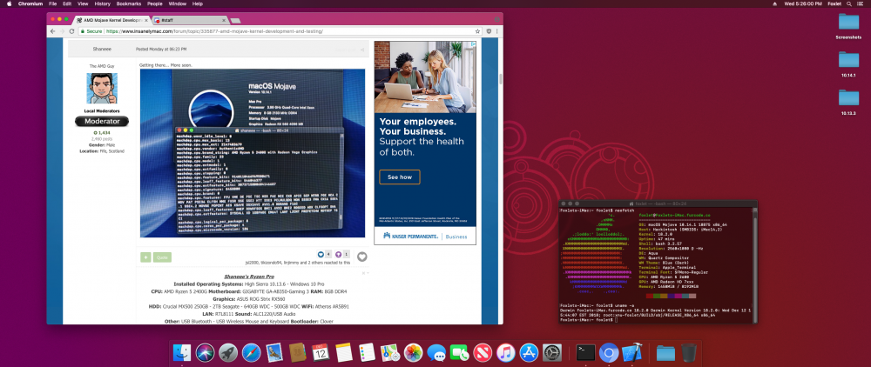Click the heart react button
This screenshot has width=871, height=367.
[x=361, y=257]
